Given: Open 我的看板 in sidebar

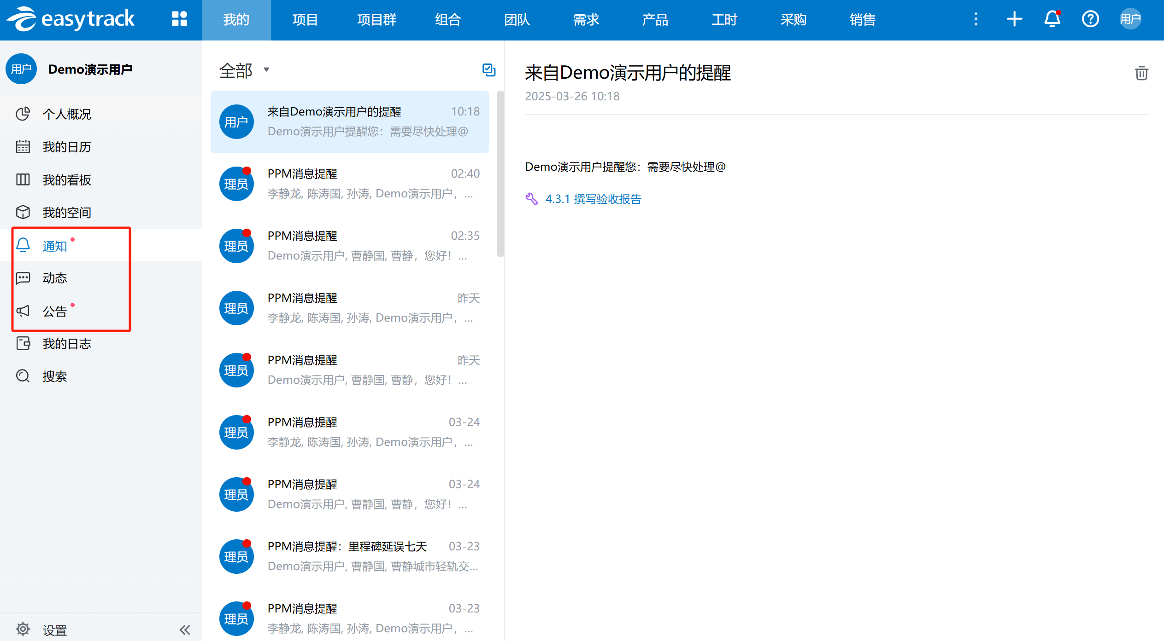Looking at the screenshot, I should click(66, 180).
